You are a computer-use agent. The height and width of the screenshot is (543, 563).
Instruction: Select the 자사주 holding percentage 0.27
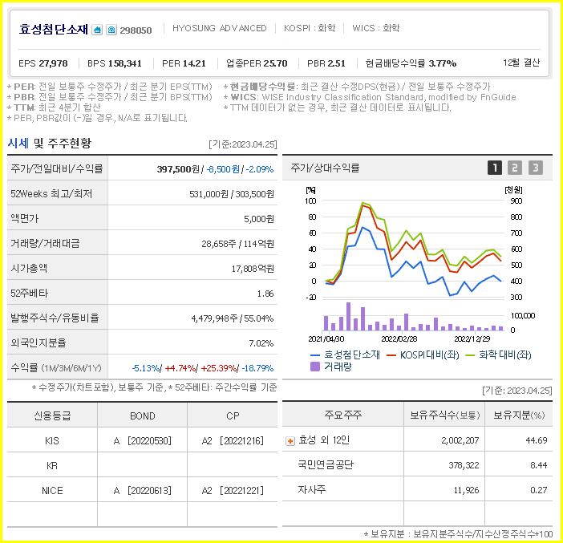(x=539, y=490)
